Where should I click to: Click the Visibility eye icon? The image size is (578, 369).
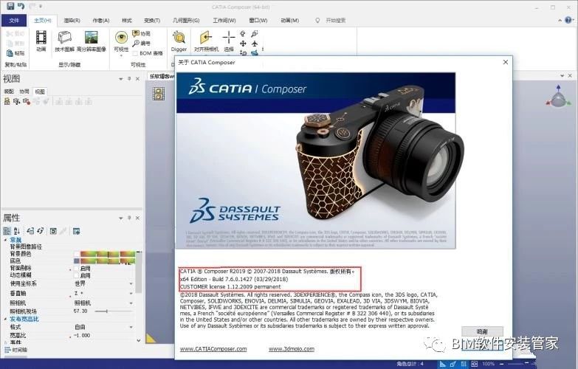[x=121, y=38]
